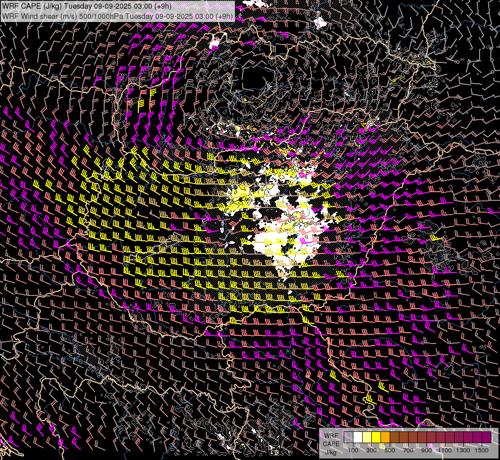Select the bright yellow CAPE legend swatch
Screen dimensions: 500x460
coord(376,438)
